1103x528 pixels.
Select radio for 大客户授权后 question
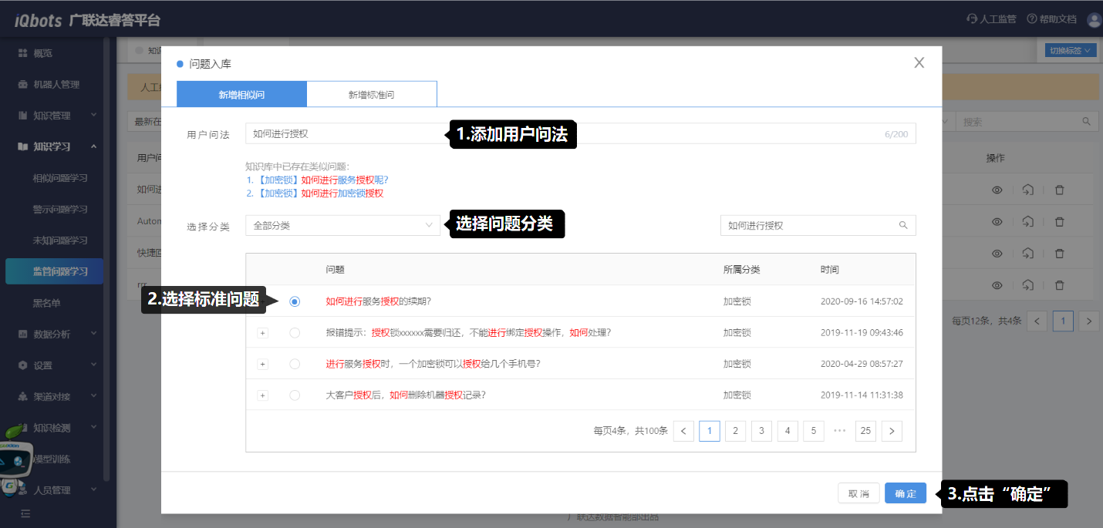point(295,395)
